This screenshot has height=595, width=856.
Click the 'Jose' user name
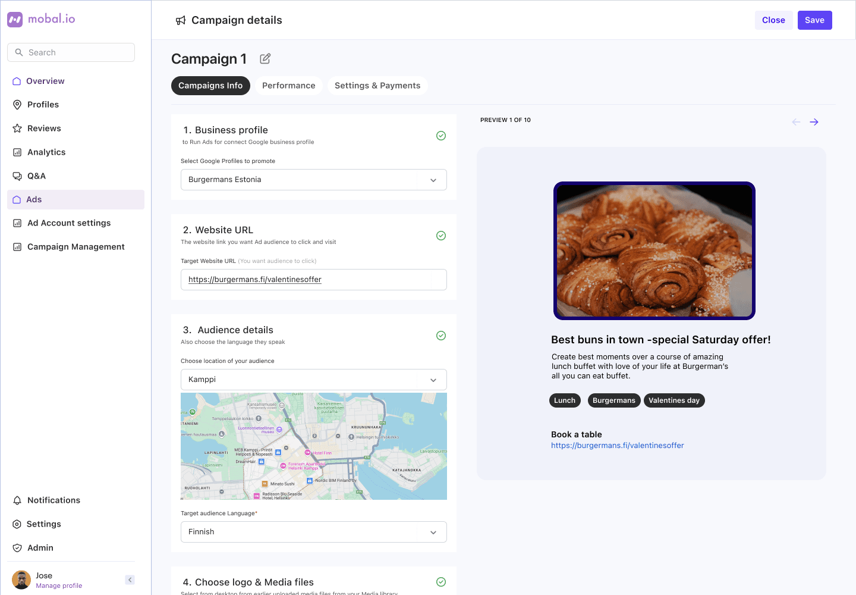click(44, 576)
